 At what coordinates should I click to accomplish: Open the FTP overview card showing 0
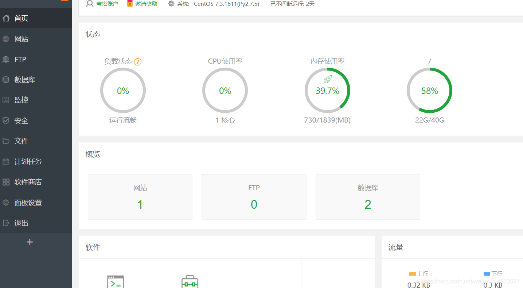point(254,197)
